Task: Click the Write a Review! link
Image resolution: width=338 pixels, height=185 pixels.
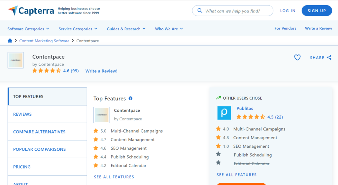Action: tap(101, 71)
